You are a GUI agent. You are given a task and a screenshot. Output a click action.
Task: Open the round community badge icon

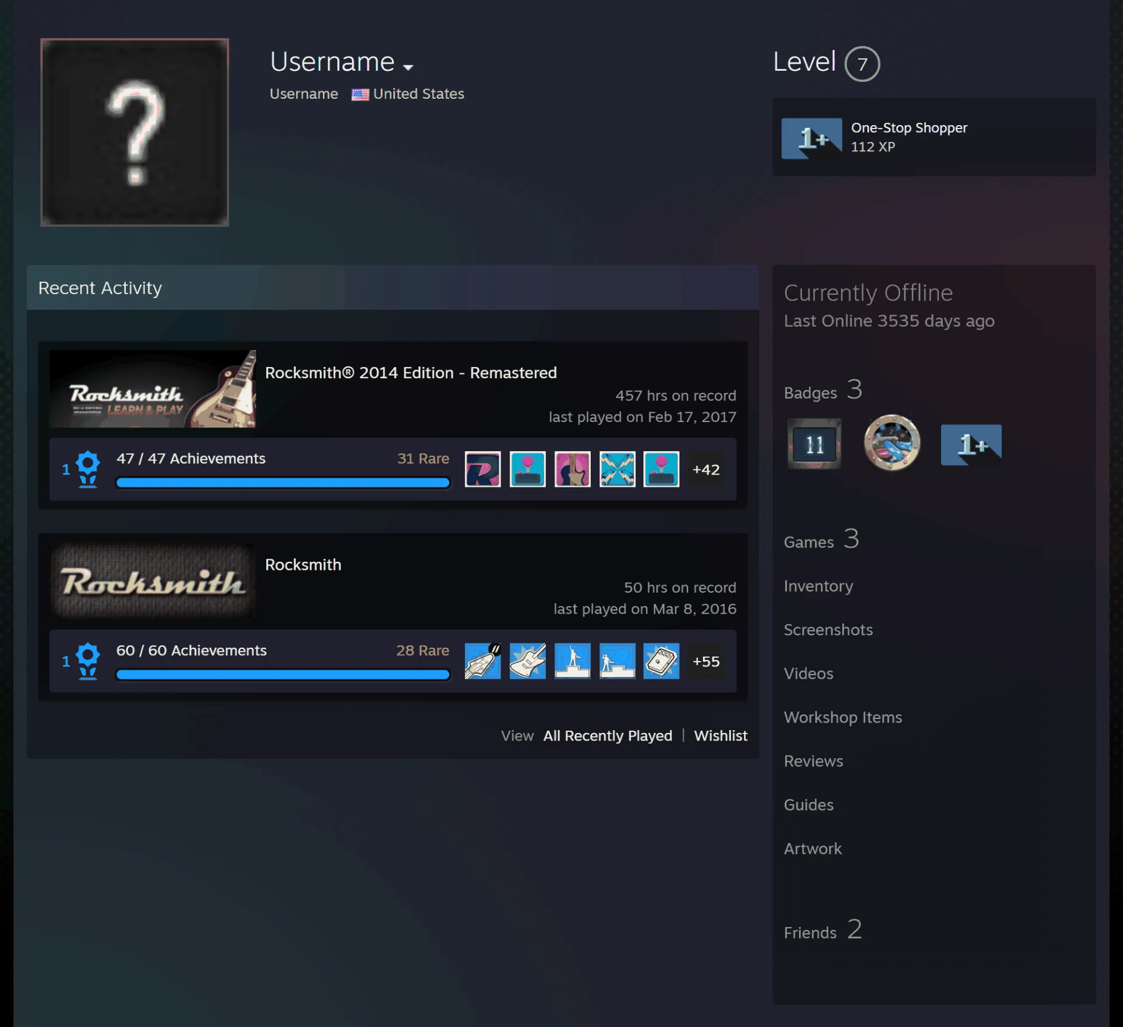[891, 443]
